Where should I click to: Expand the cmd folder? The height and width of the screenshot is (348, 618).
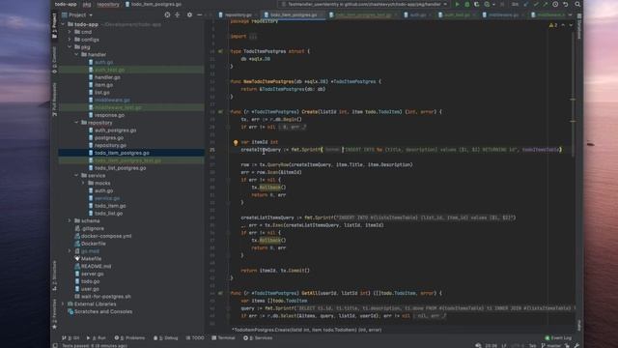(x=70, y=32)
